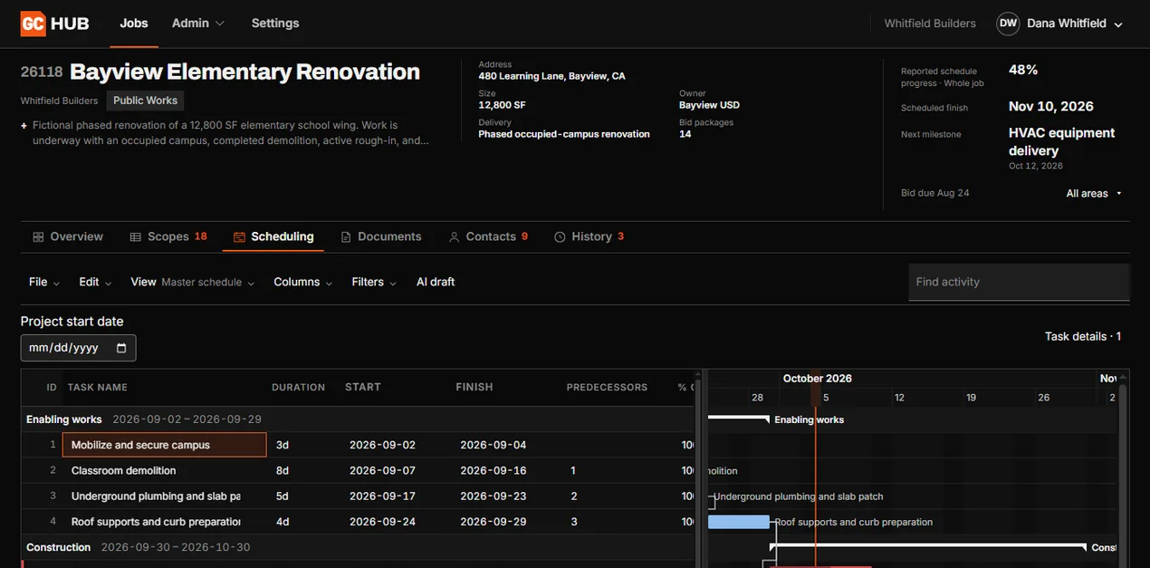Open the Overview tab
Image resolution: width=1150 pixels, height=568 pixels.
point(68,236)
